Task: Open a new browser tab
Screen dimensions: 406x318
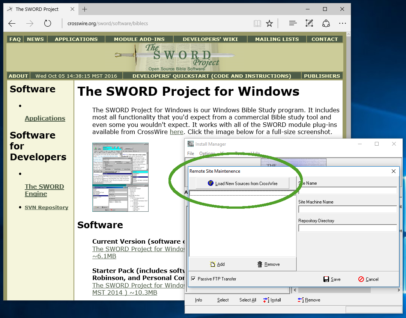Action: [85, 9]
